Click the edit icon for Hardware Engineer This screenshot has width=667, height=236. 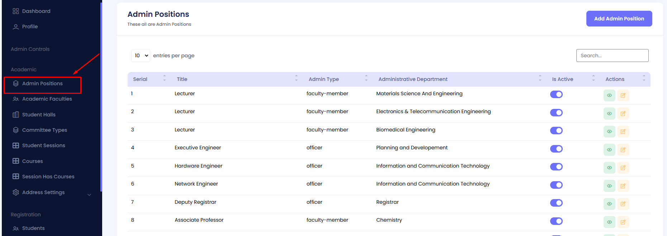(x=623, y=168)
